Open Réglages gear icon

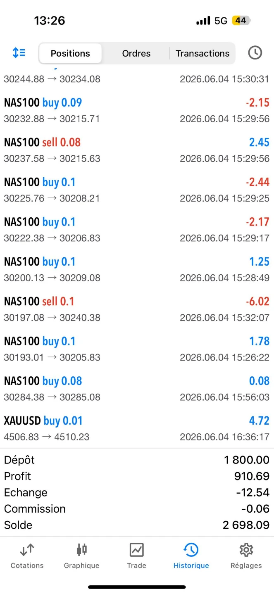click(x=246, y=550)
